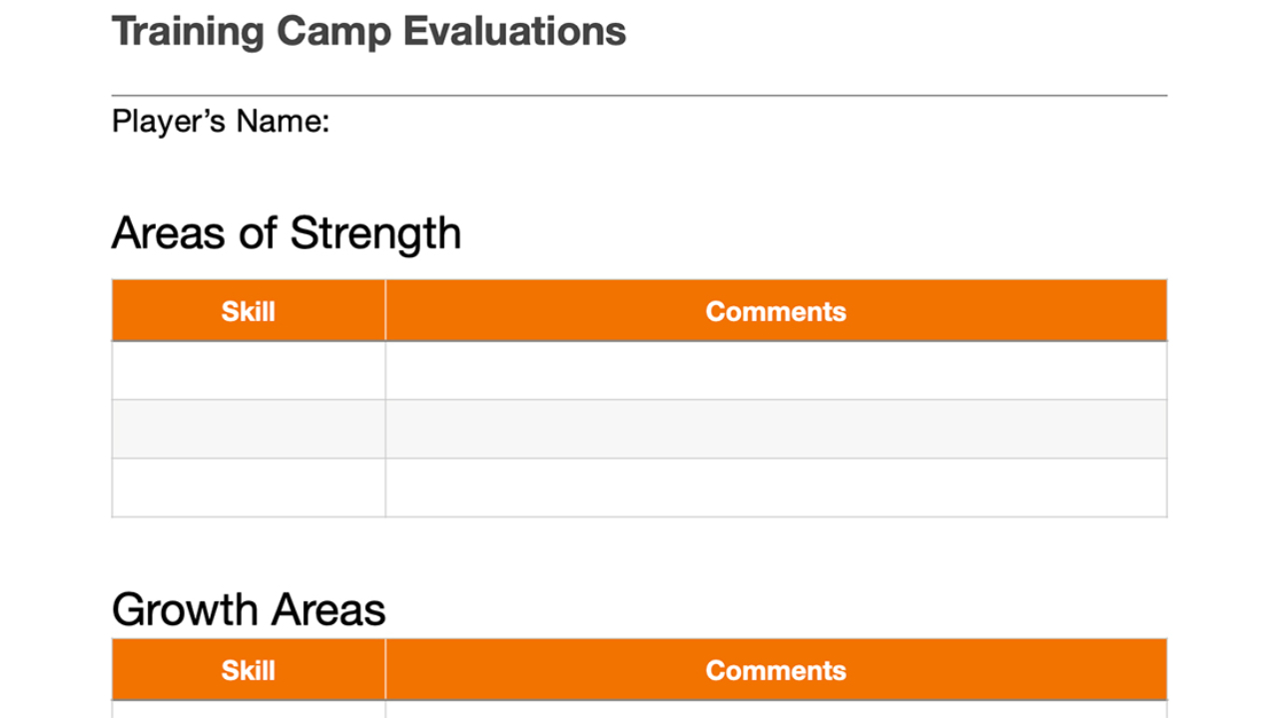Click third Skill cell under Areas of Strength
1278x718 pixels.
[x=248, y=488]
